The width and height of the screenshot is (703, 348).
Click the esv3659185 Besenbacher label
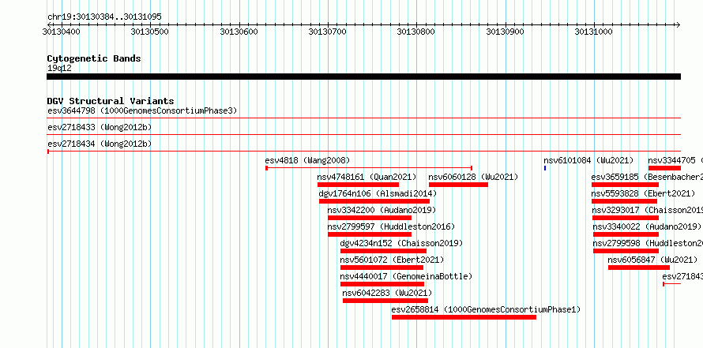(647, 177)
